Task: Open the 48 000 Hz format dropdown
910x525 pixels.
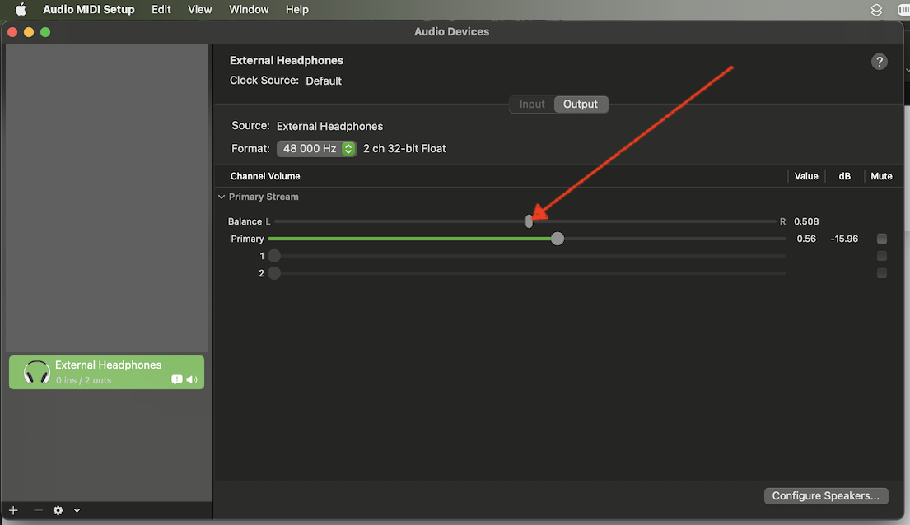Action: (x=316, y=148)
